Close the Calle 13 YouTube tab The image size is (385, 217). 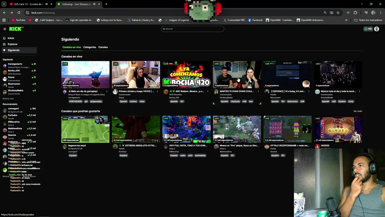tap(51, 4)
